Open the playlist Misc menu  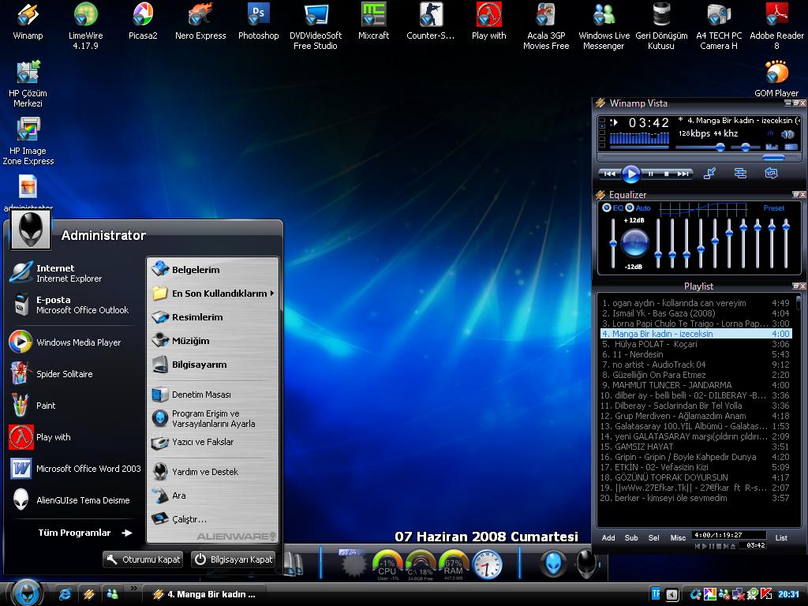pos(678,537)
